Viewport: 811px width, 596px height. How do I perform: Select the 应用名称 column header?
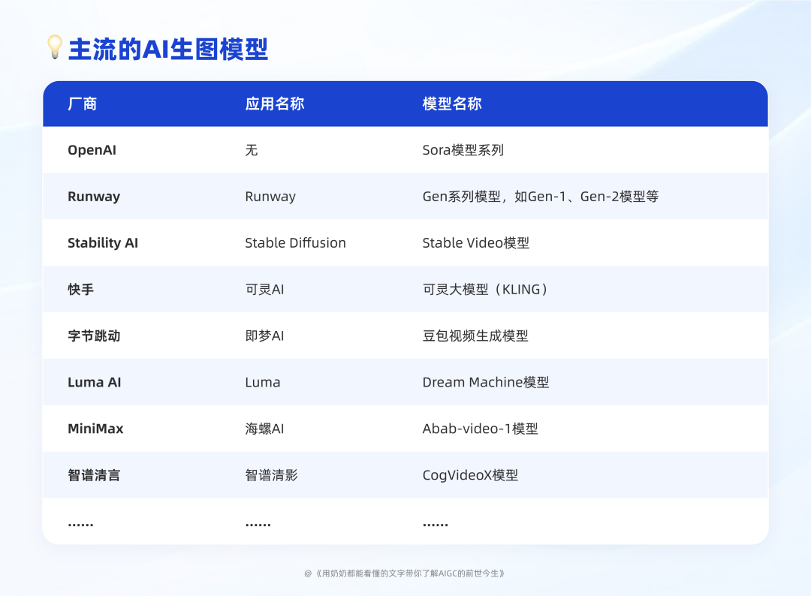point(275,104)
